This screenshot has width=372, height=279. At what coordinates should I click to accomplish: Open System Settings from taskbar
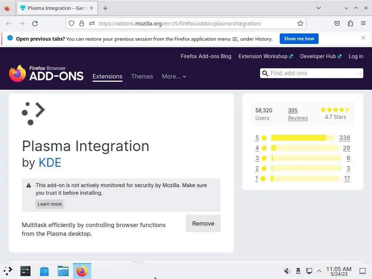(x=25, y=271)
